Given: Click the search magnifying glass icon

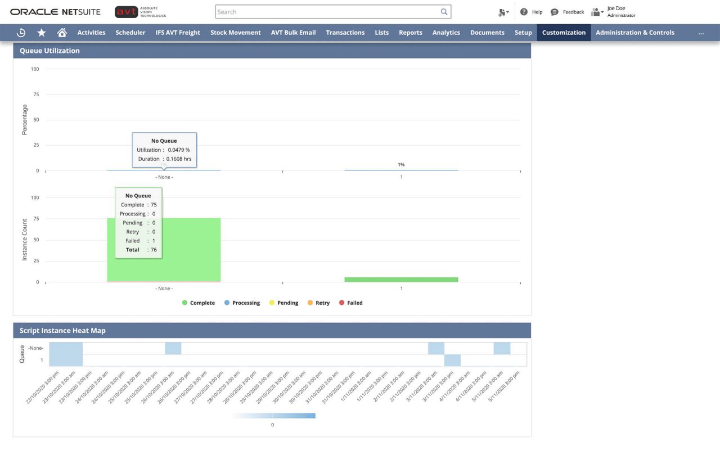Looking at the screenshot, I should pyautogui.click(x=444, y=12).
